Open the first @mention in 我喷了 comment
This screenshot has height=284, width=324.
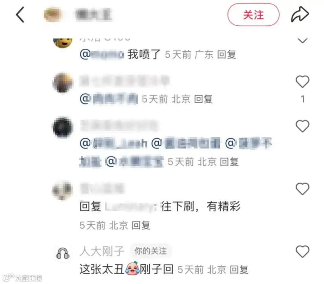tap(102, 55)
